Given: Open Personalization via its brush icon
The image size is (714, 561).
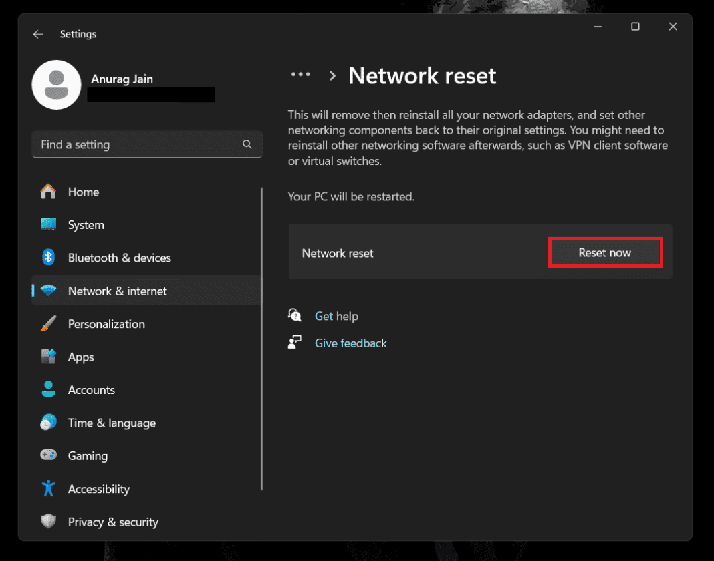Looking at the screenshot, I should point(48,324).
